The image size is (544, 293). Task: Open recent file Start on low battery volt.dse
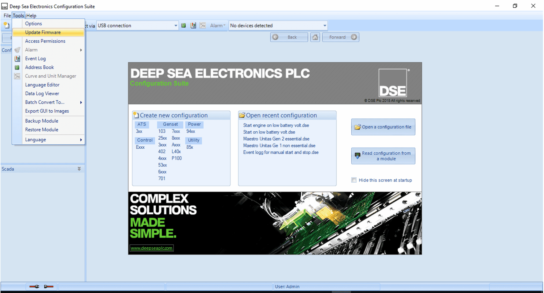click(x=269, y=132)
